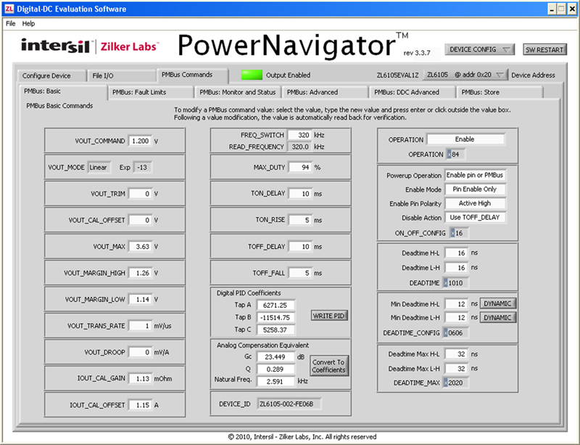
Task: Toggle the Min Deadtime H-L DYNAMIC button
Action: click(497, 303)
